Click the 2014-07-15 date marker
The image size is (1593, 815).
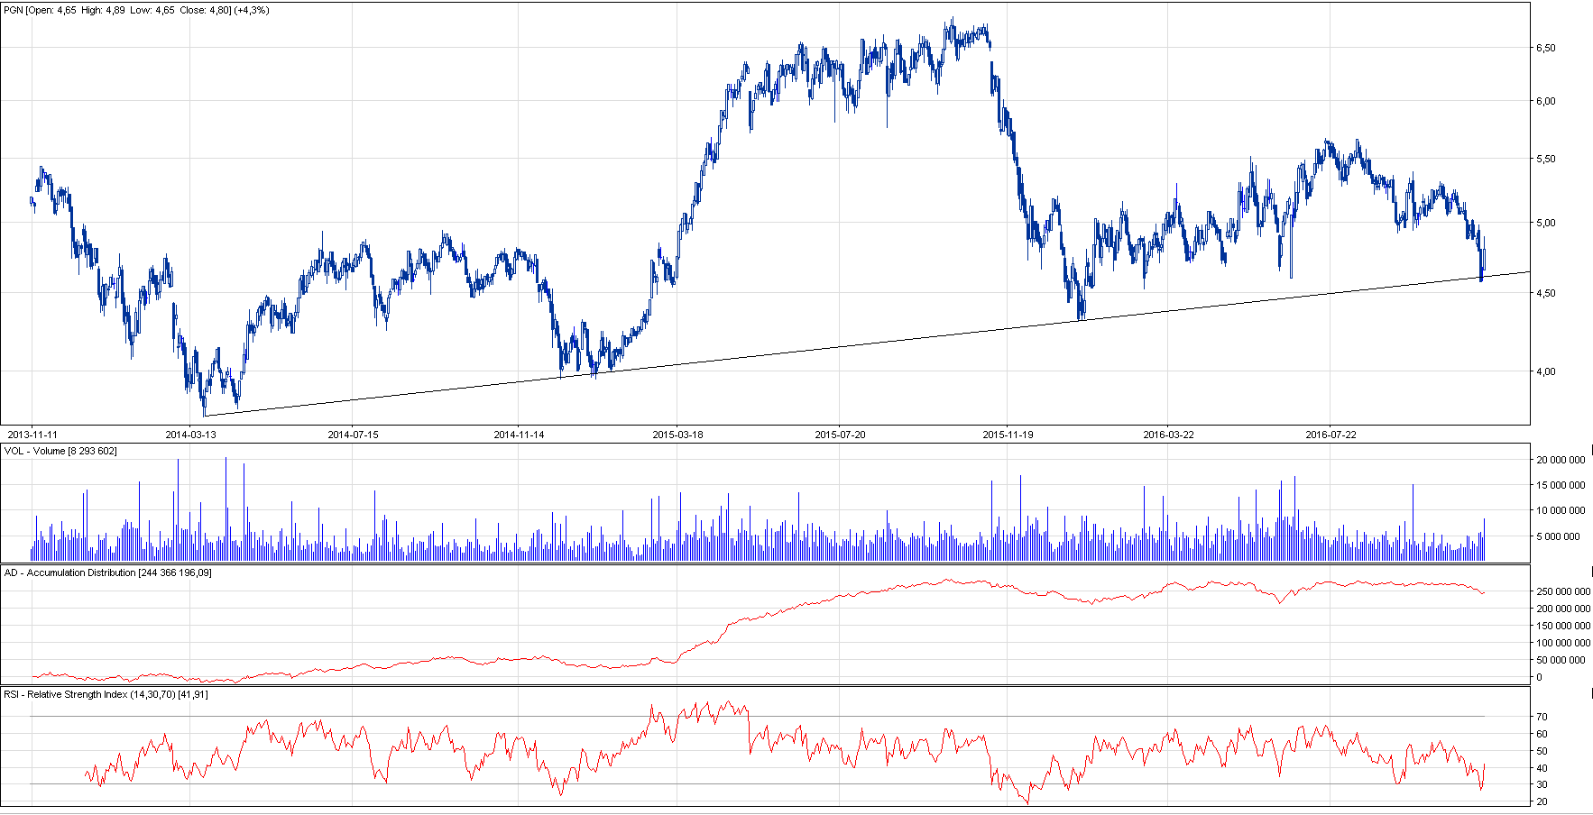[x=353, y=435]
